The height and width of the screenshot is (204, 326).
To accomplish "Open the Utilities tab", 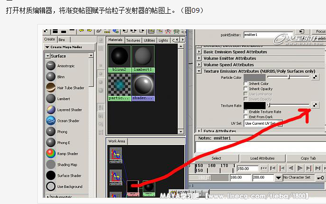I will click(149, 40).
